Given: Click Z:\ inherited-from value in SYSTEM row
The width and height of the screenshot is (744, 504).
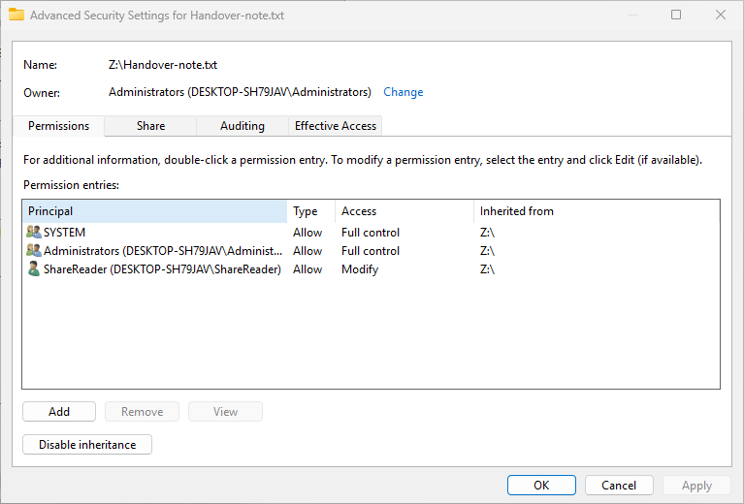Looking at the screenshot, I should [x=487, y=233].
